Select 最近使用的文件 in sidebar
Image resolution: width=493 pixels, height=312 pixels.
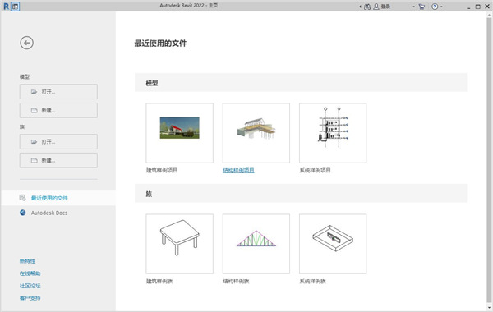58,198
